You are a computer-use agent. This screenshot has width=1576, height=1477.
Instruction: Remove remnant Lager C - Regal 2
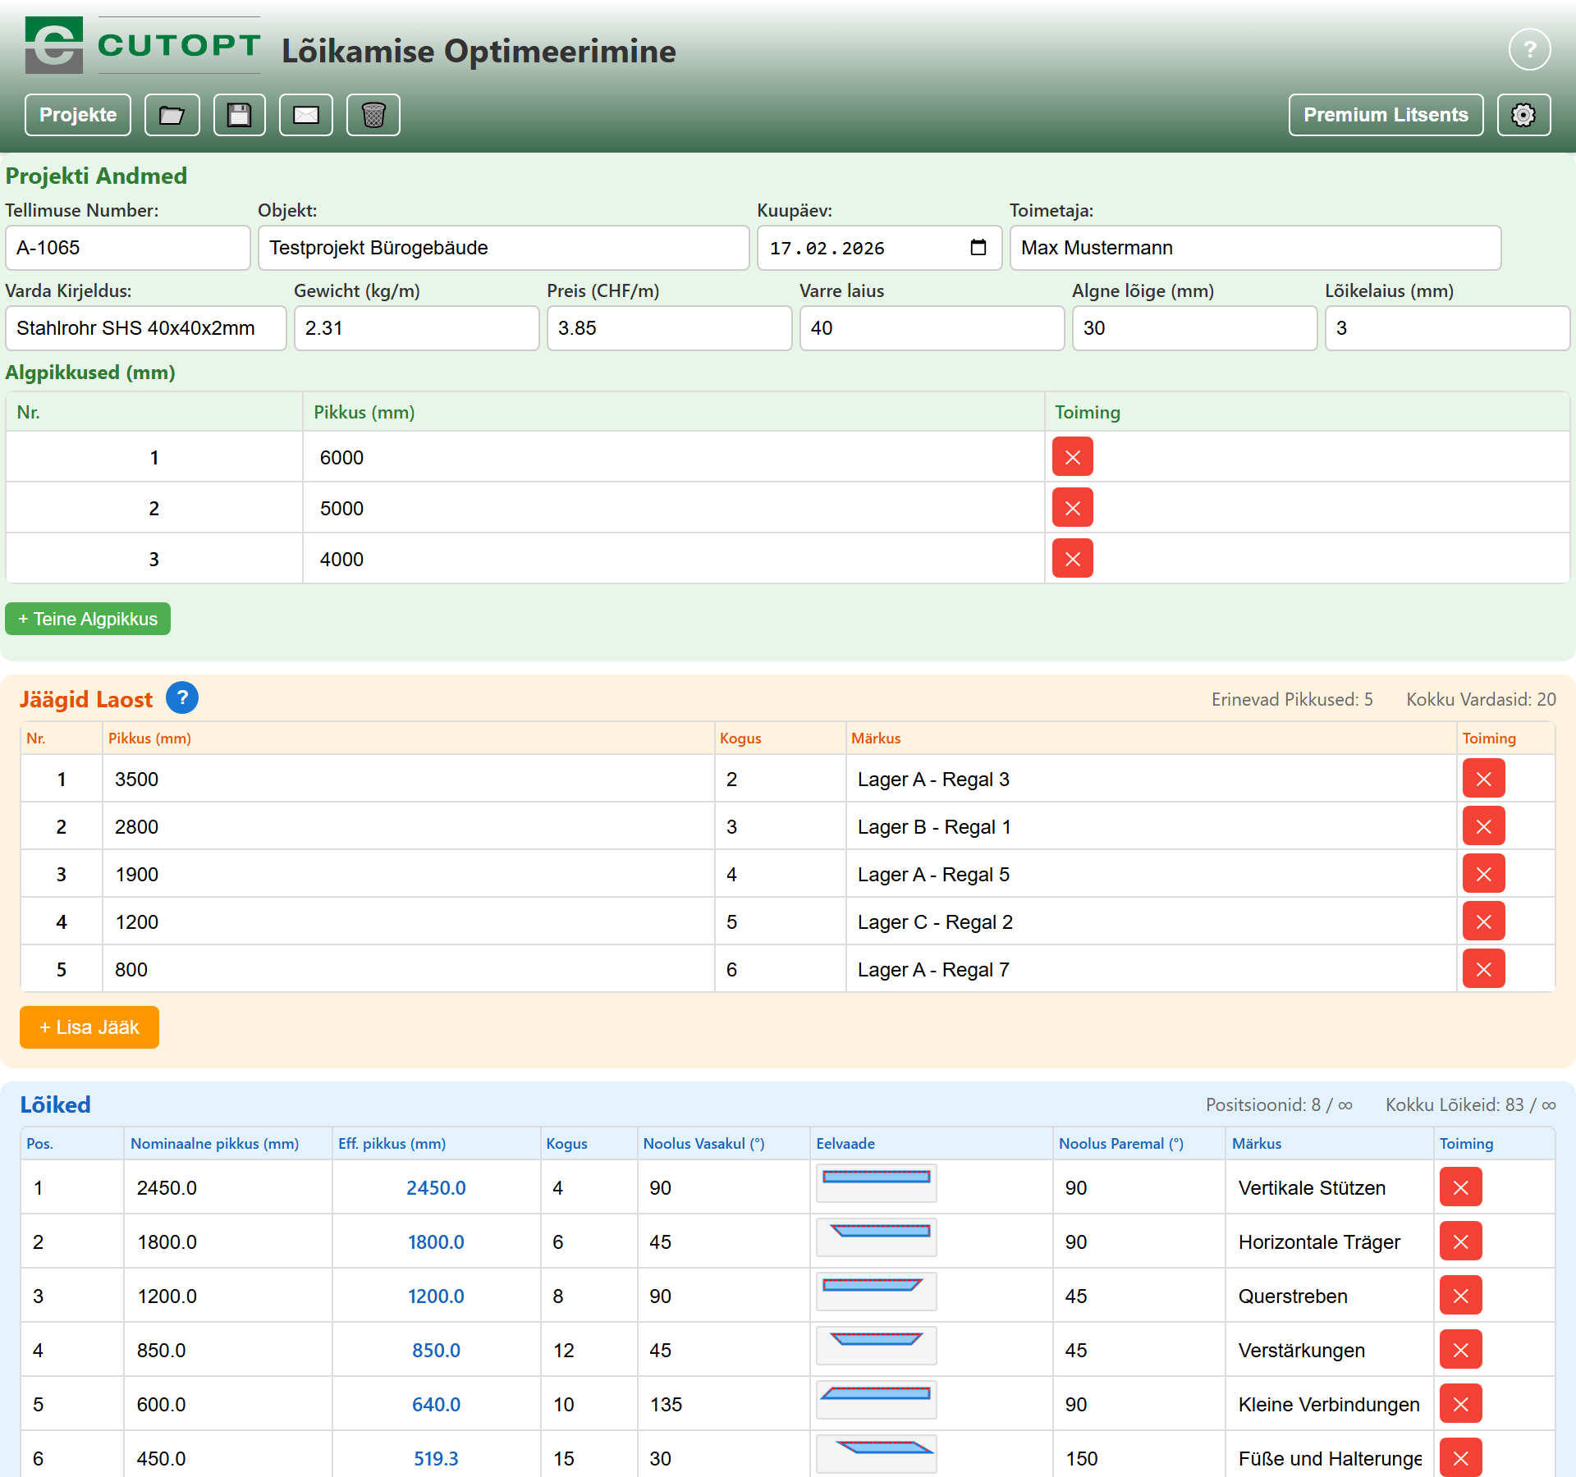click(x=1483, y=921)
